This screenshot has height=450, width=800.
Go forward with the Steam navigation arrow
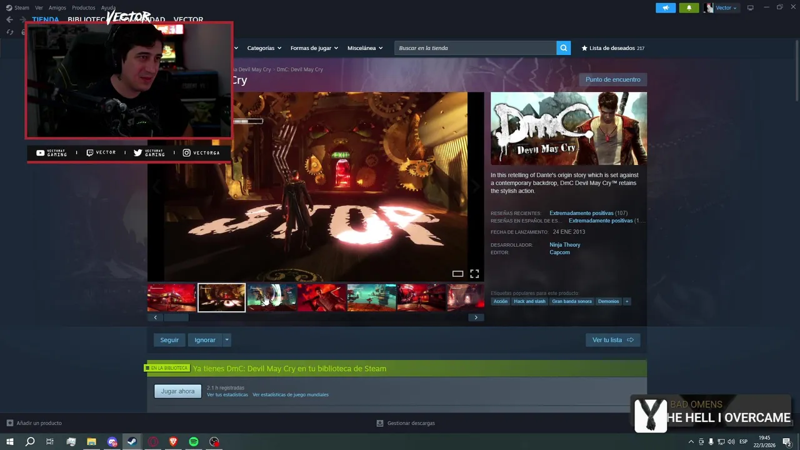pos(22,19)
